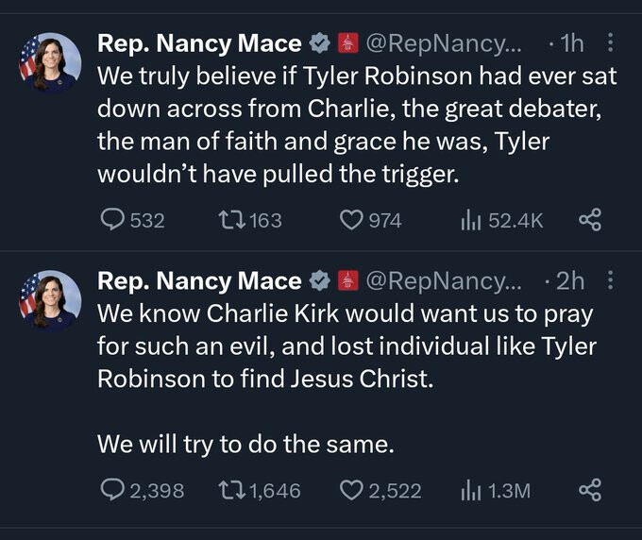Open the 1h timestamp link
This screenshot has height=540, width=642.
[x=572, y=42]
